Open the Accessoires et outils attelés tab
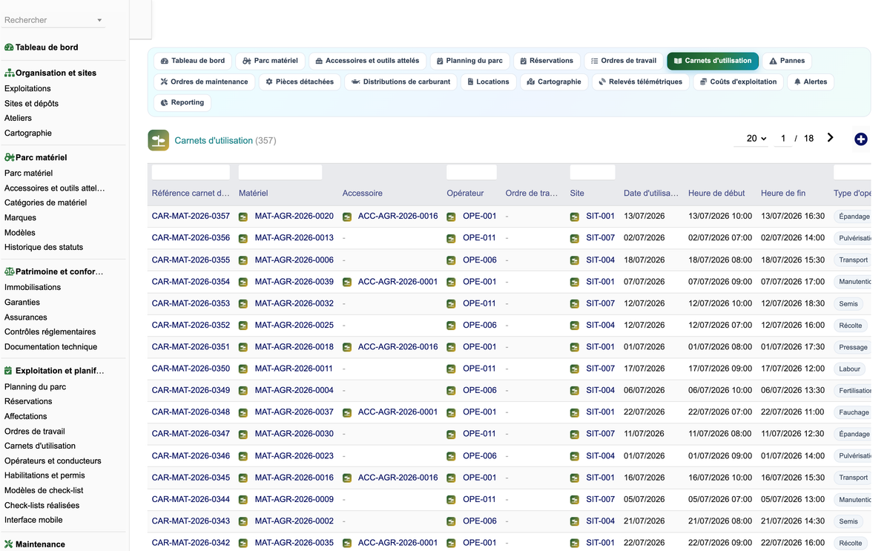This screenshot has height=551, width=890. coord(367,61)
